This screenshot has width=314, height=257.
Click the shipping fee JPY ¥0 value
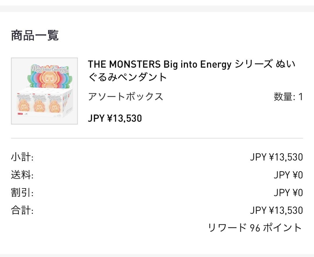288,175
